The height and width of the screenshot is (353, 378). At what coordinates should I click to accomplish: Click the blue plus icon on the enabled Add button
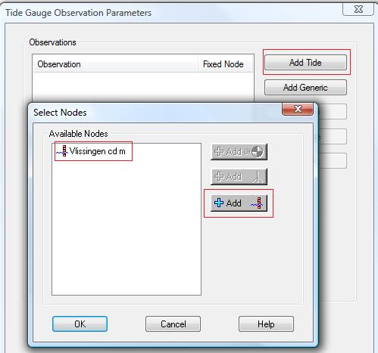coord(219,203)
